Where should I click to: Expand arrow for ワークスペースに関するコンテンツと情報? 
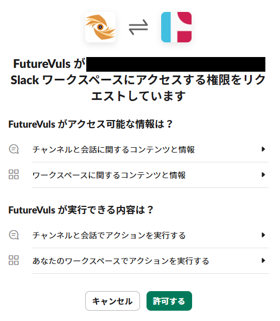tap(263, 175)
